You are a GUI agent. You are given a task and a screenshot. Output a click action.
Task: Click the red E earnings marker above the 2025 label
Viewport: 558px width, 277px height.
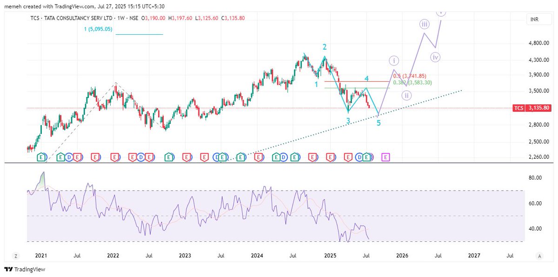330,158
